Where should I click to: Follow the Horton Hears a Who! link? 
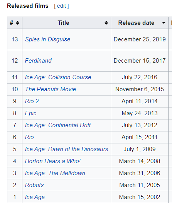tap(53, 161)
